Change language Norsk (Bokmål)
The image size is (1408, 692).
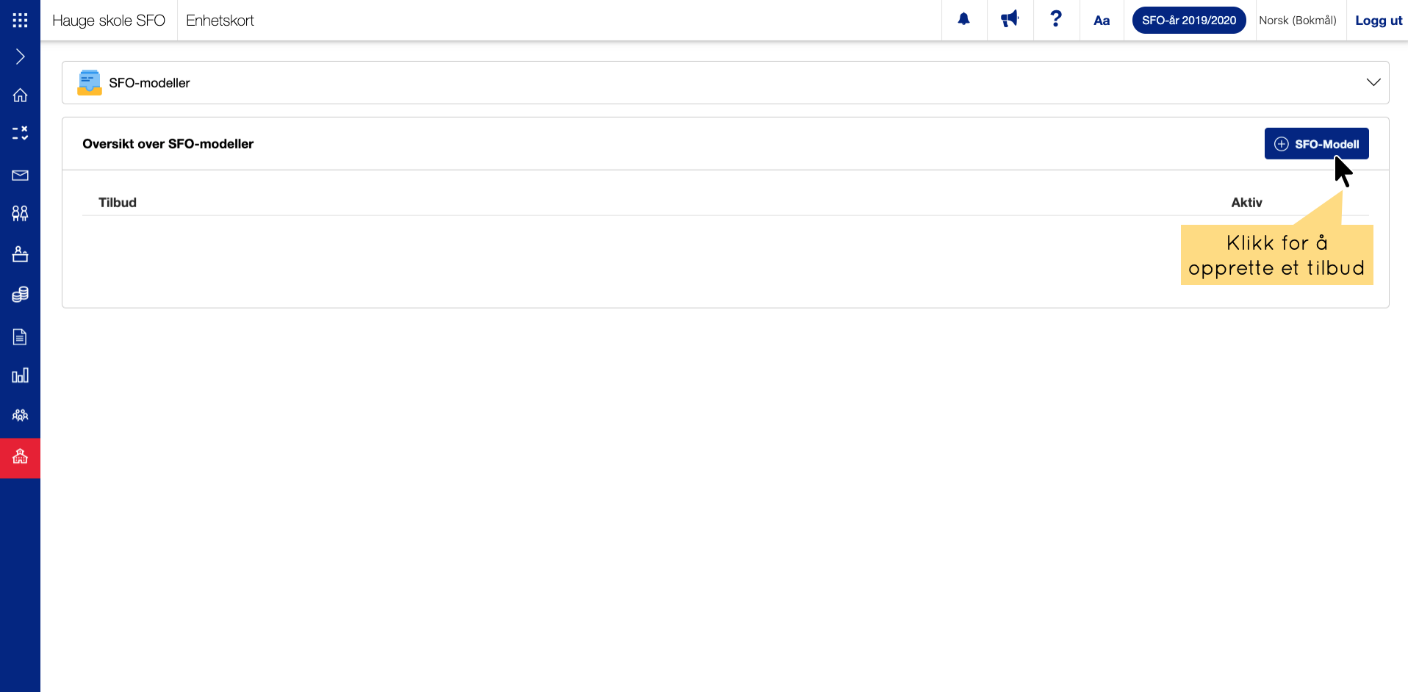pyautogui.click(x=1297, y=21)
